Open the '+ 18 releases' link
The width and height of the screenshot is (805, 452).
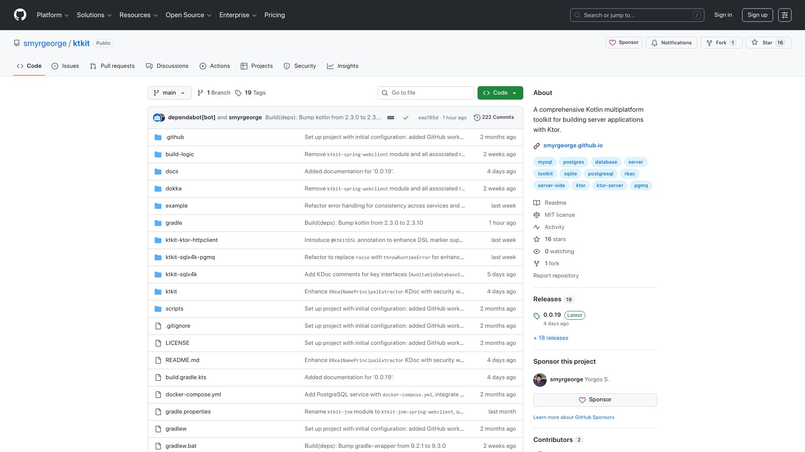click(551, 338)
